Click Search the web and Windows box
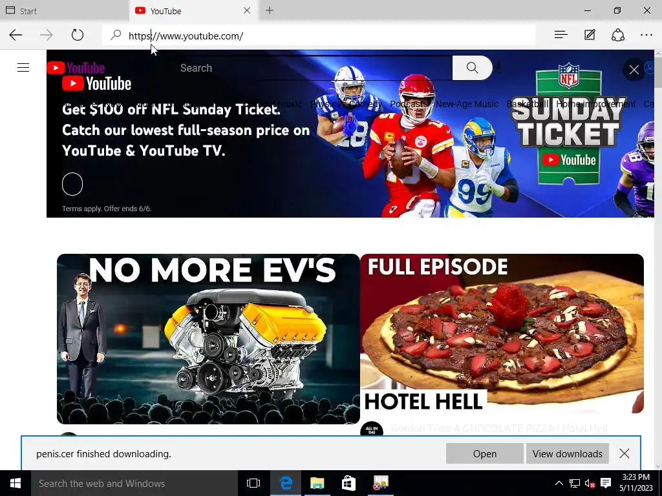Image resolution: width=662 pixels, height=496 pixels. (x=134, y=483)
